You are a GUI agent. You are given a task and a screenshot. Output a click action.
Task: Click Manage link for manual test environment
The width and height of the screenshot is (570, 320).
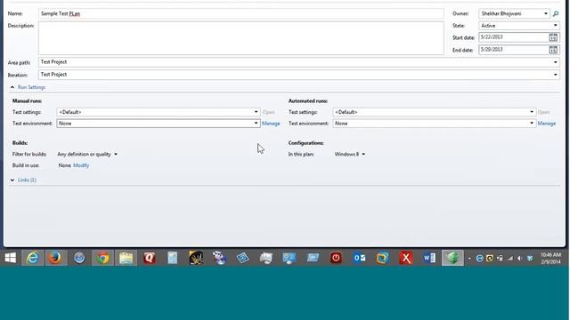(x=271, y=124)
